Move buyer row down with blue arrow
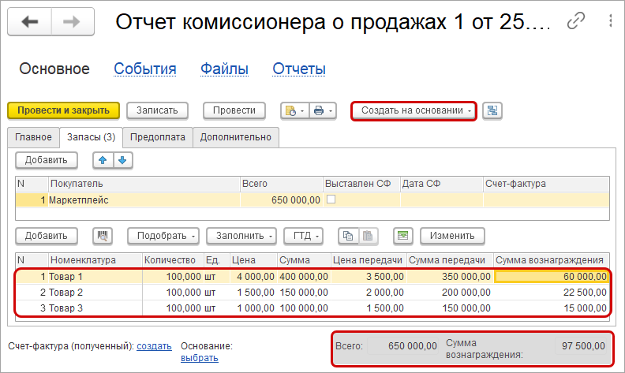 point(123,160)
